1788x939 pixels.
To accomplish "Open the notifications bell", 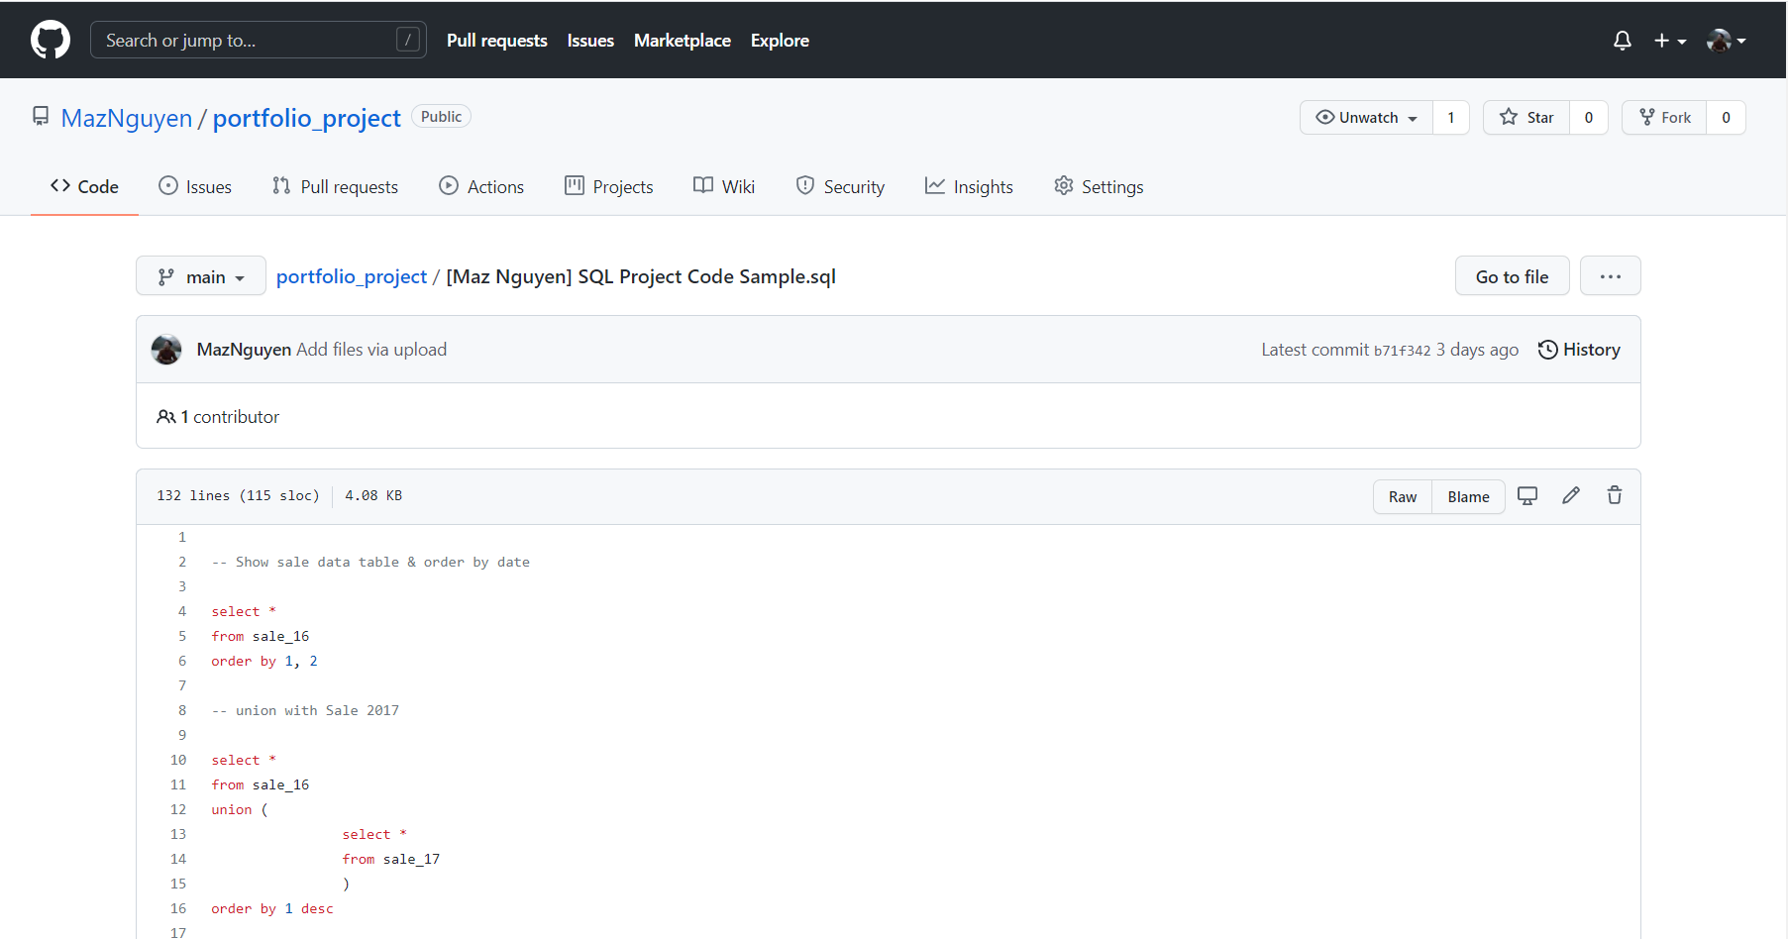I will 1623,41.
